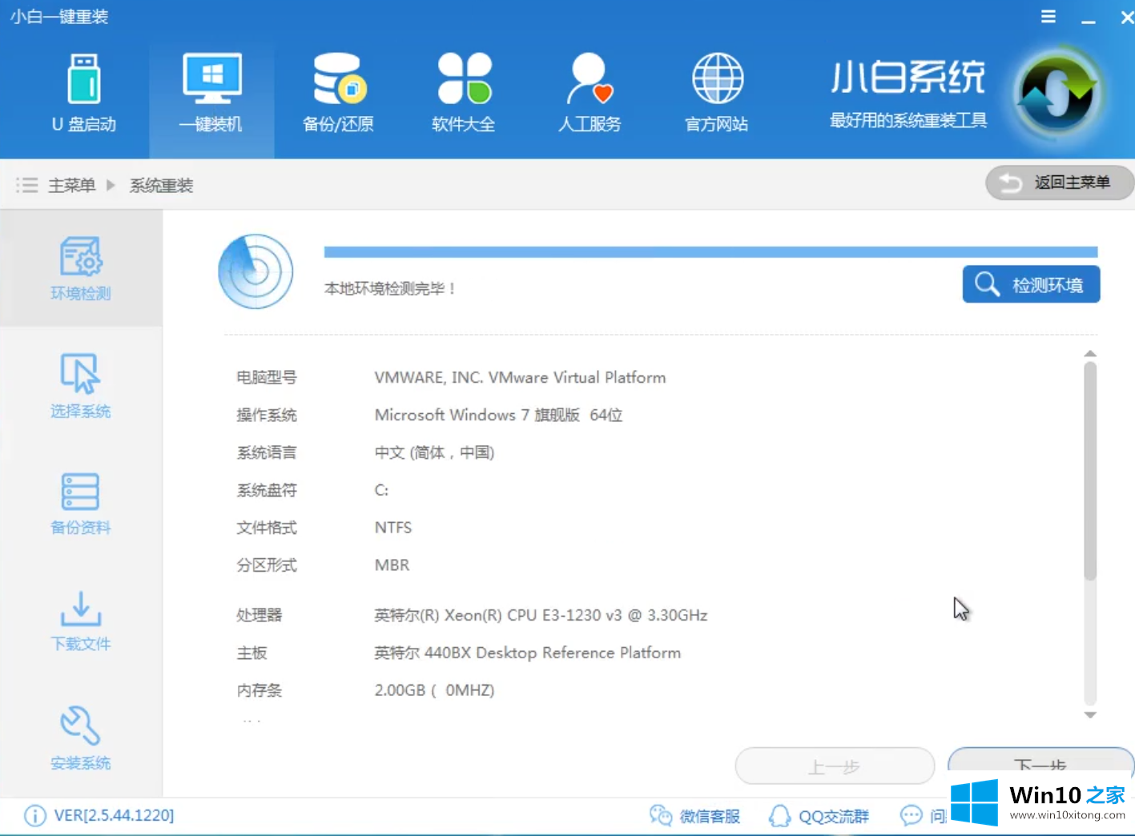
Task: Click the 检测环境 button
Action: (1031, 284)
